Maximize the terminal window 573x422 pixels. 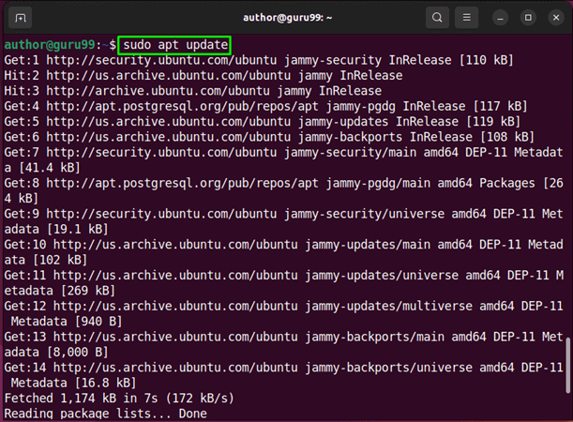tap(528, 18)
